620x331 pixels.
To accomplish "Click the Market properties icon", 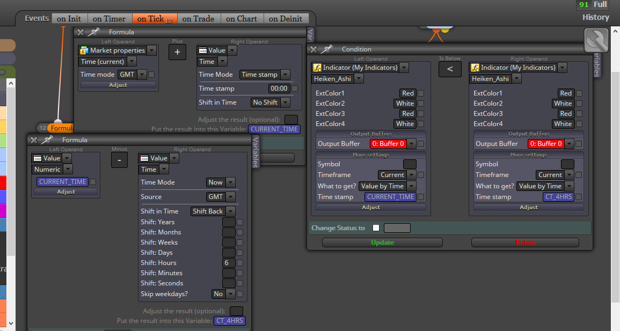I will coord(84,50).
